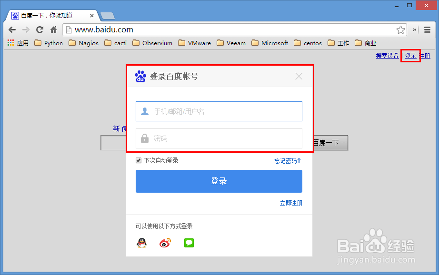Click the 登录 link at page top

pyautogui.click(x=410, y=56)
